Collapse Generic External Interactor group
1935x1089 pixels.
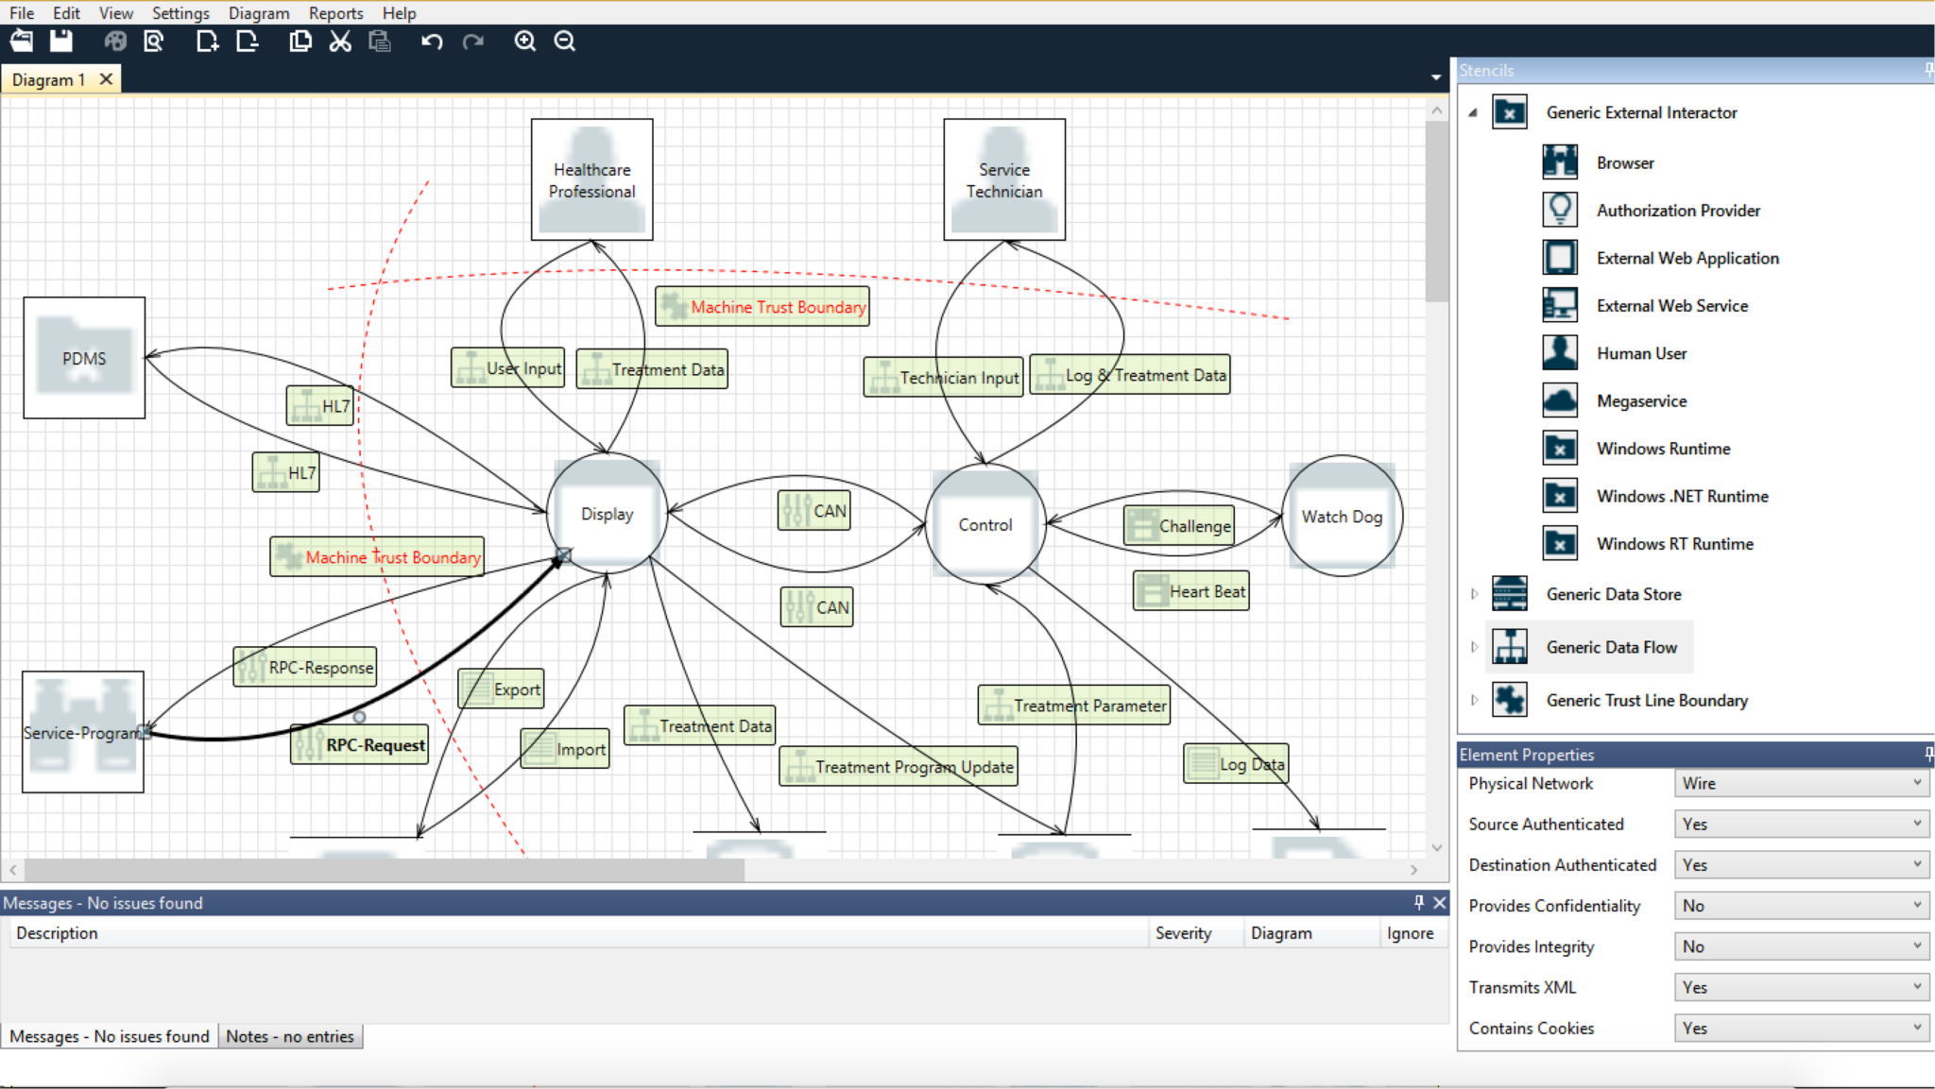[x=1473, y=112]
